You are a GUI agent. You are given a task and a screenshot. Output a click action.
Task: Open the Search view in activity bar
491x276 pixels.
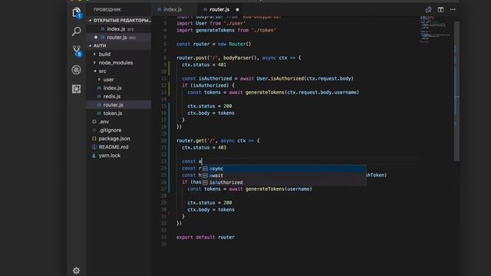click(x=76, y=31)
